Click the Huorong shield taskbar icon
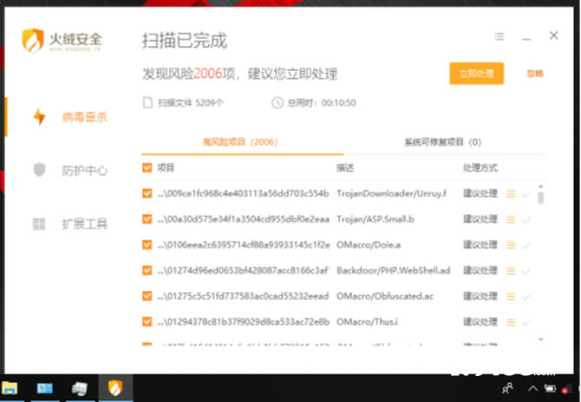581x402 pixels. pyautogui.click(x=115, y=388)
